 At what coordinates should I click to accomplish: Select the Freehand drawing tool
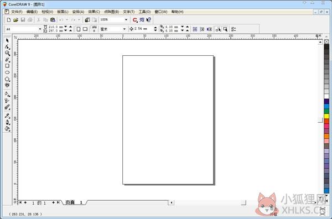click(x=7, y=60)
